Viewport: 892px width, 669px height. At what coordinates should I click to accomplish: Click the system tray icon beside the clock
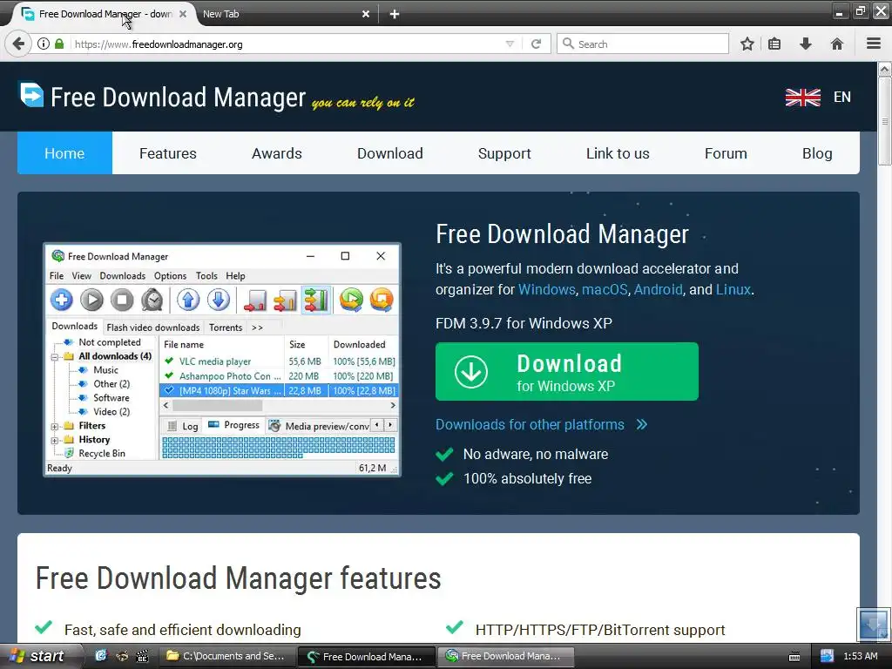coord(827,656)
